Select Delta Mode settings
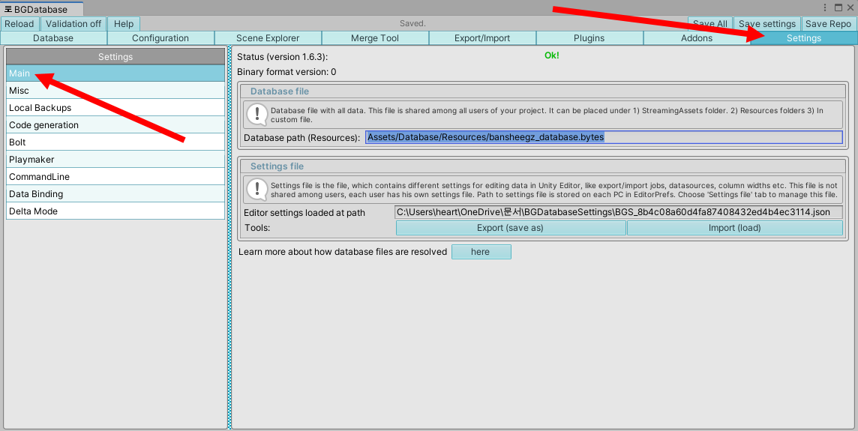Image resolution: width=858 pixels, height=431 pixels. [x=115, y=211]
